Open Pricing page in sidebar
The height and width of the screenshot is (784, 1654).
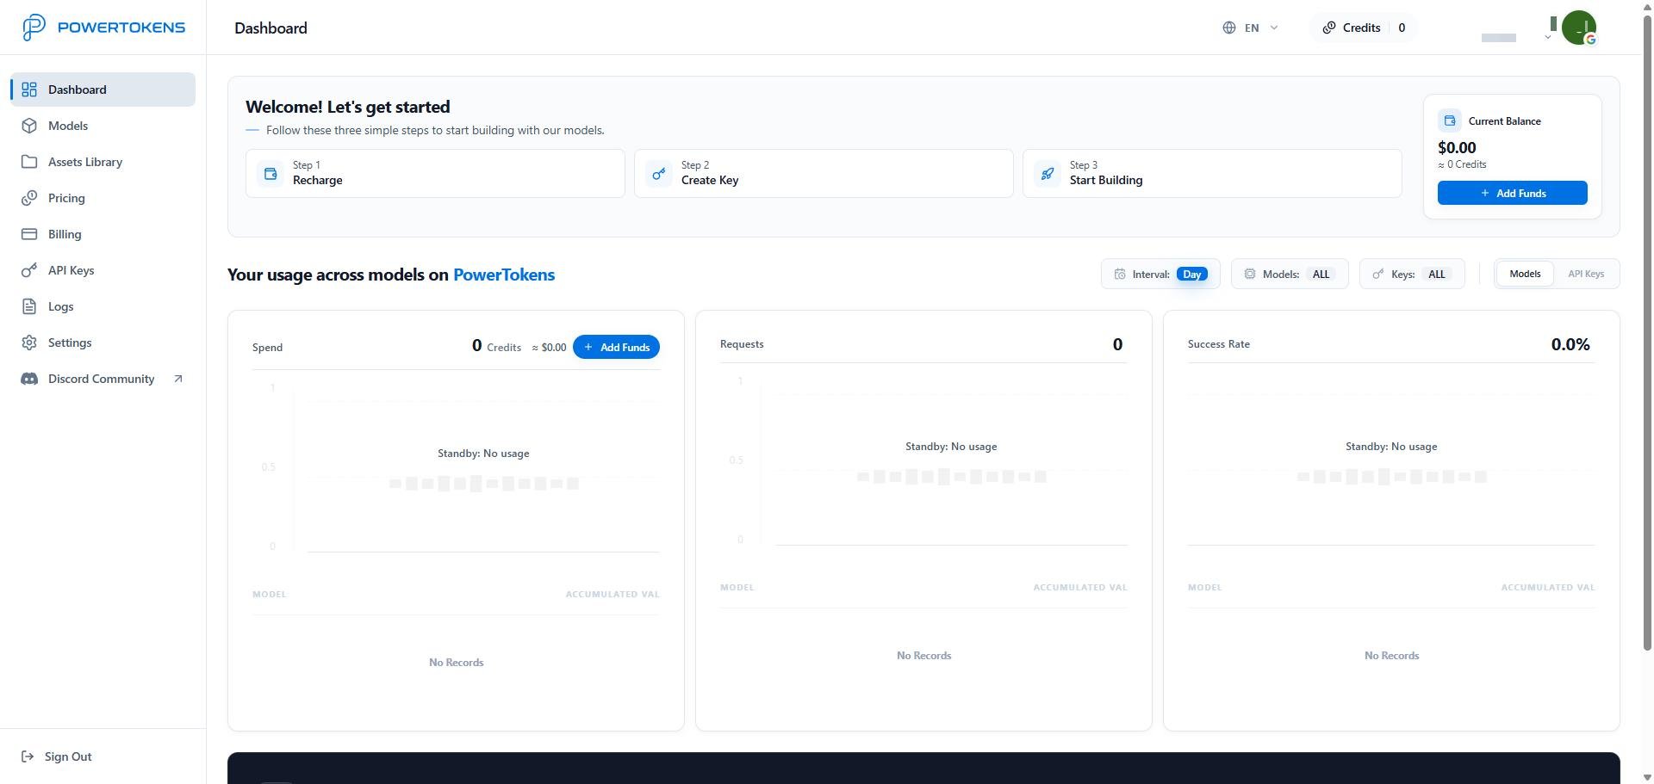(x=103, y=198)
